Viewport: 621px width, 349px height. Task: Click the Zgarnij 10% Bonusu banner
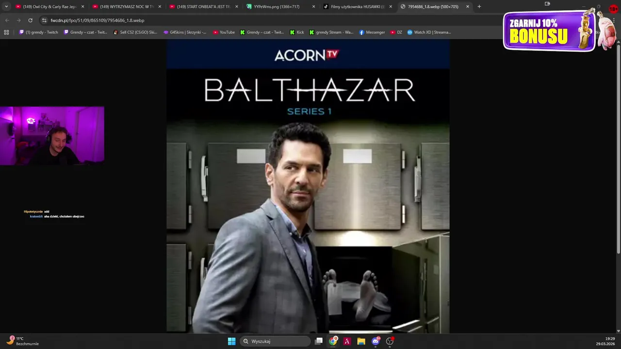point(550,31)
